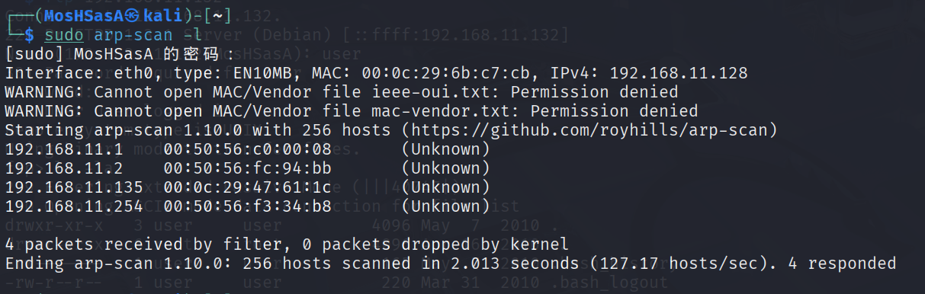The image size is (925, 294).
Task: Click MAC address 00:50:56:c0:00:08
Action: pyautogui.click(x=247, y=149)
